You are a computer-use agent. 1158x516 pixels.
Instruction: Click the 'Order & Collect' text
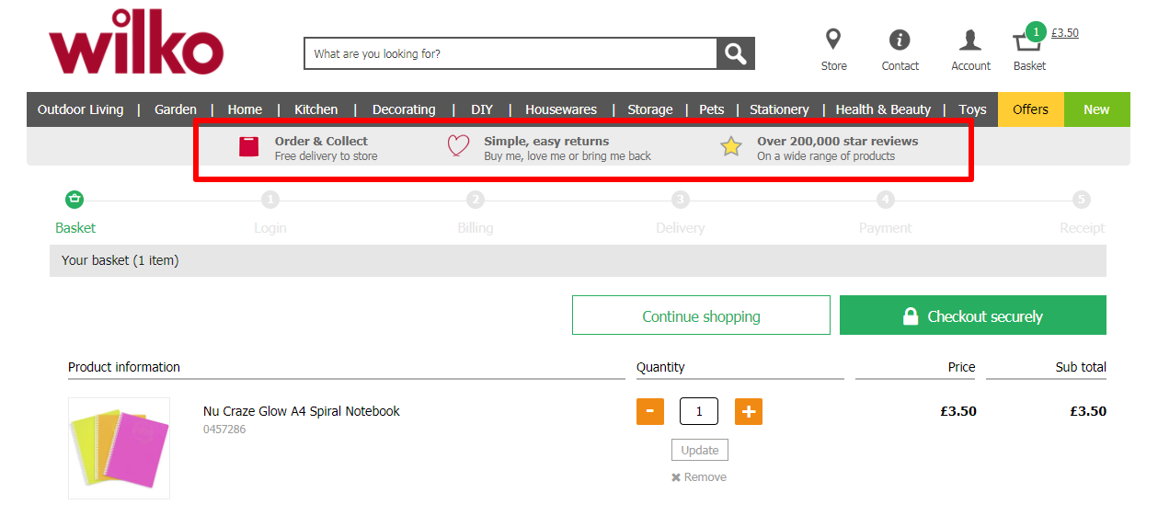tap(321, 141)
